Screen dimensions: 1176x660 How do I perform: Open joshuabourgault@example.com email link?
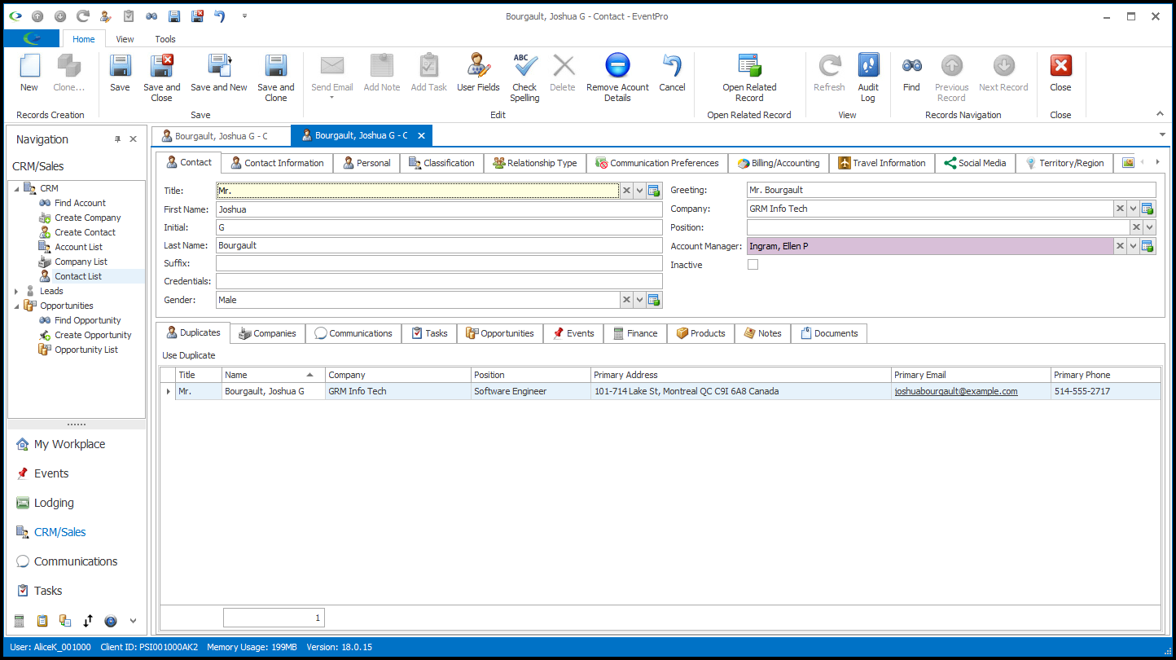[955, 391]
